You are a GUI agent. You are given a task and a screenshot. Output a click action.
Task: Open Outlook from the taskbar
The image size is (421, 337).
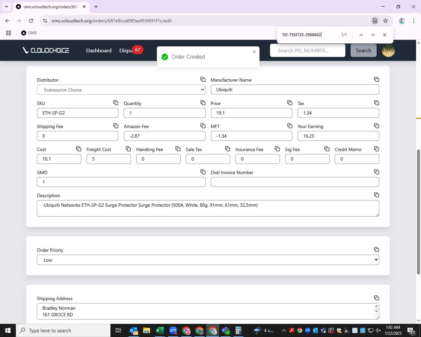(134, 330)
